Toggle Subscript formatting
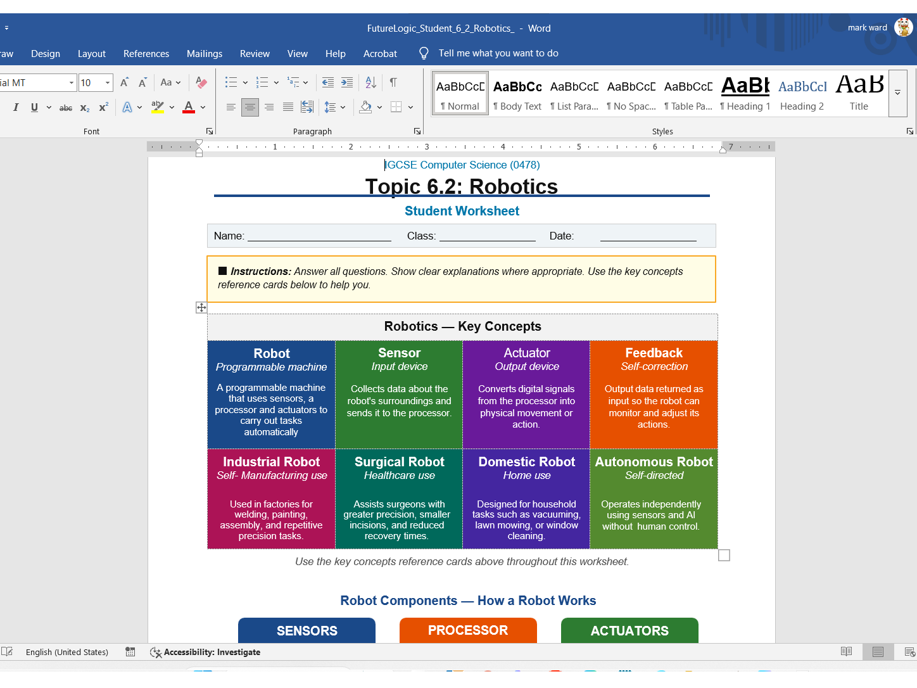Viewport: 917px width, 688px height. (85, 108)
